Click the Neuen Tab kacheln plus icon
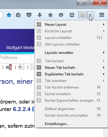Screen dimensions: 108x137 (39, 67)
